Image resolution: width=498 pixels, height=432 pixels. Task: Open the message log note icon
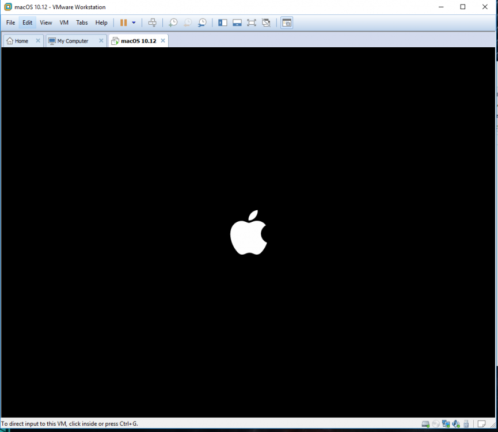481,424
